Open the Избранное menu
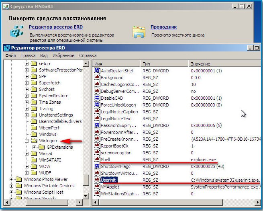 click(x=63, y=55)
